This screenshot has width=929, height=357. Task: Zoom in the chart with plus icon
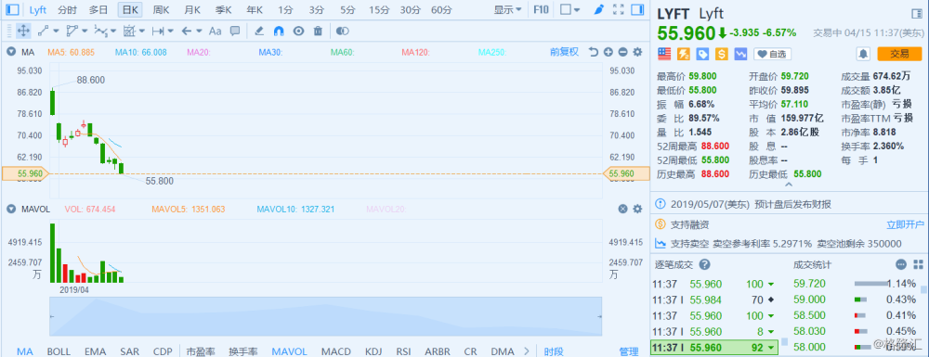(x=608, y=52)
